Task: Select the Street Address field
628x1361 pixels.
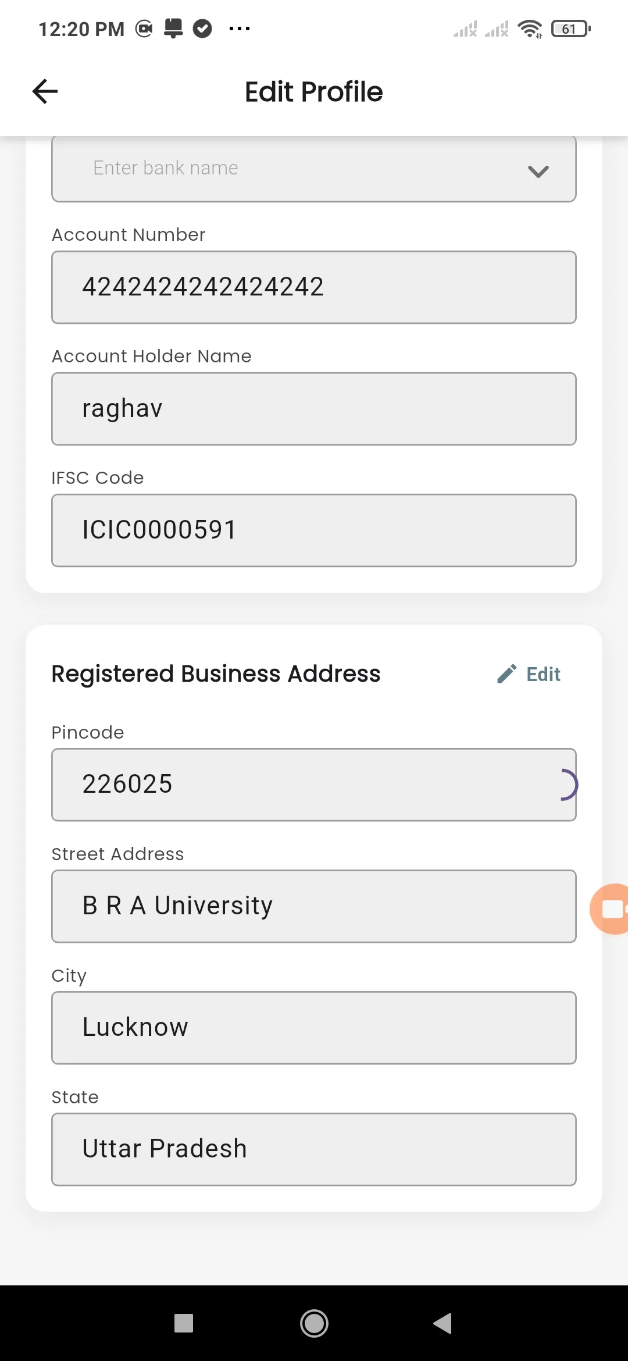Action: coord(314,906)
